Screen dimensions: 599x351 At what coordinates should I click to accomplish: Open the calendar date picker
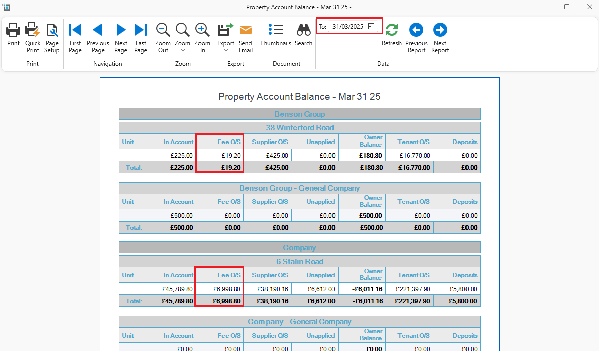(x=371, y=26)
